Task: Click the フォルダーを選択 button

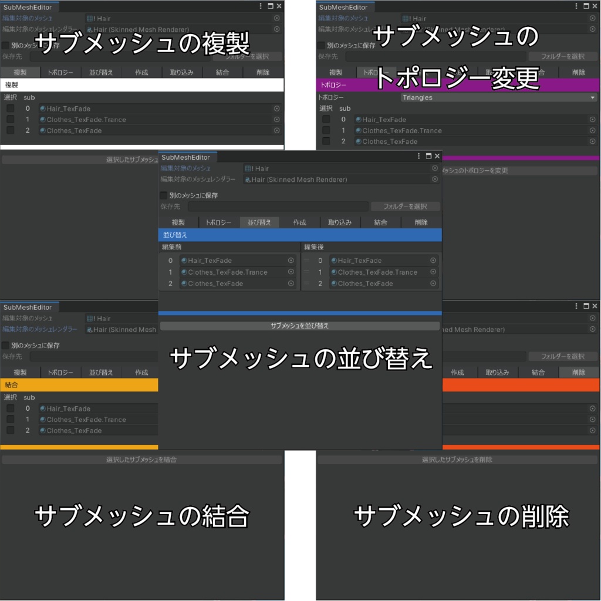Action: click(x=406, y=206)
